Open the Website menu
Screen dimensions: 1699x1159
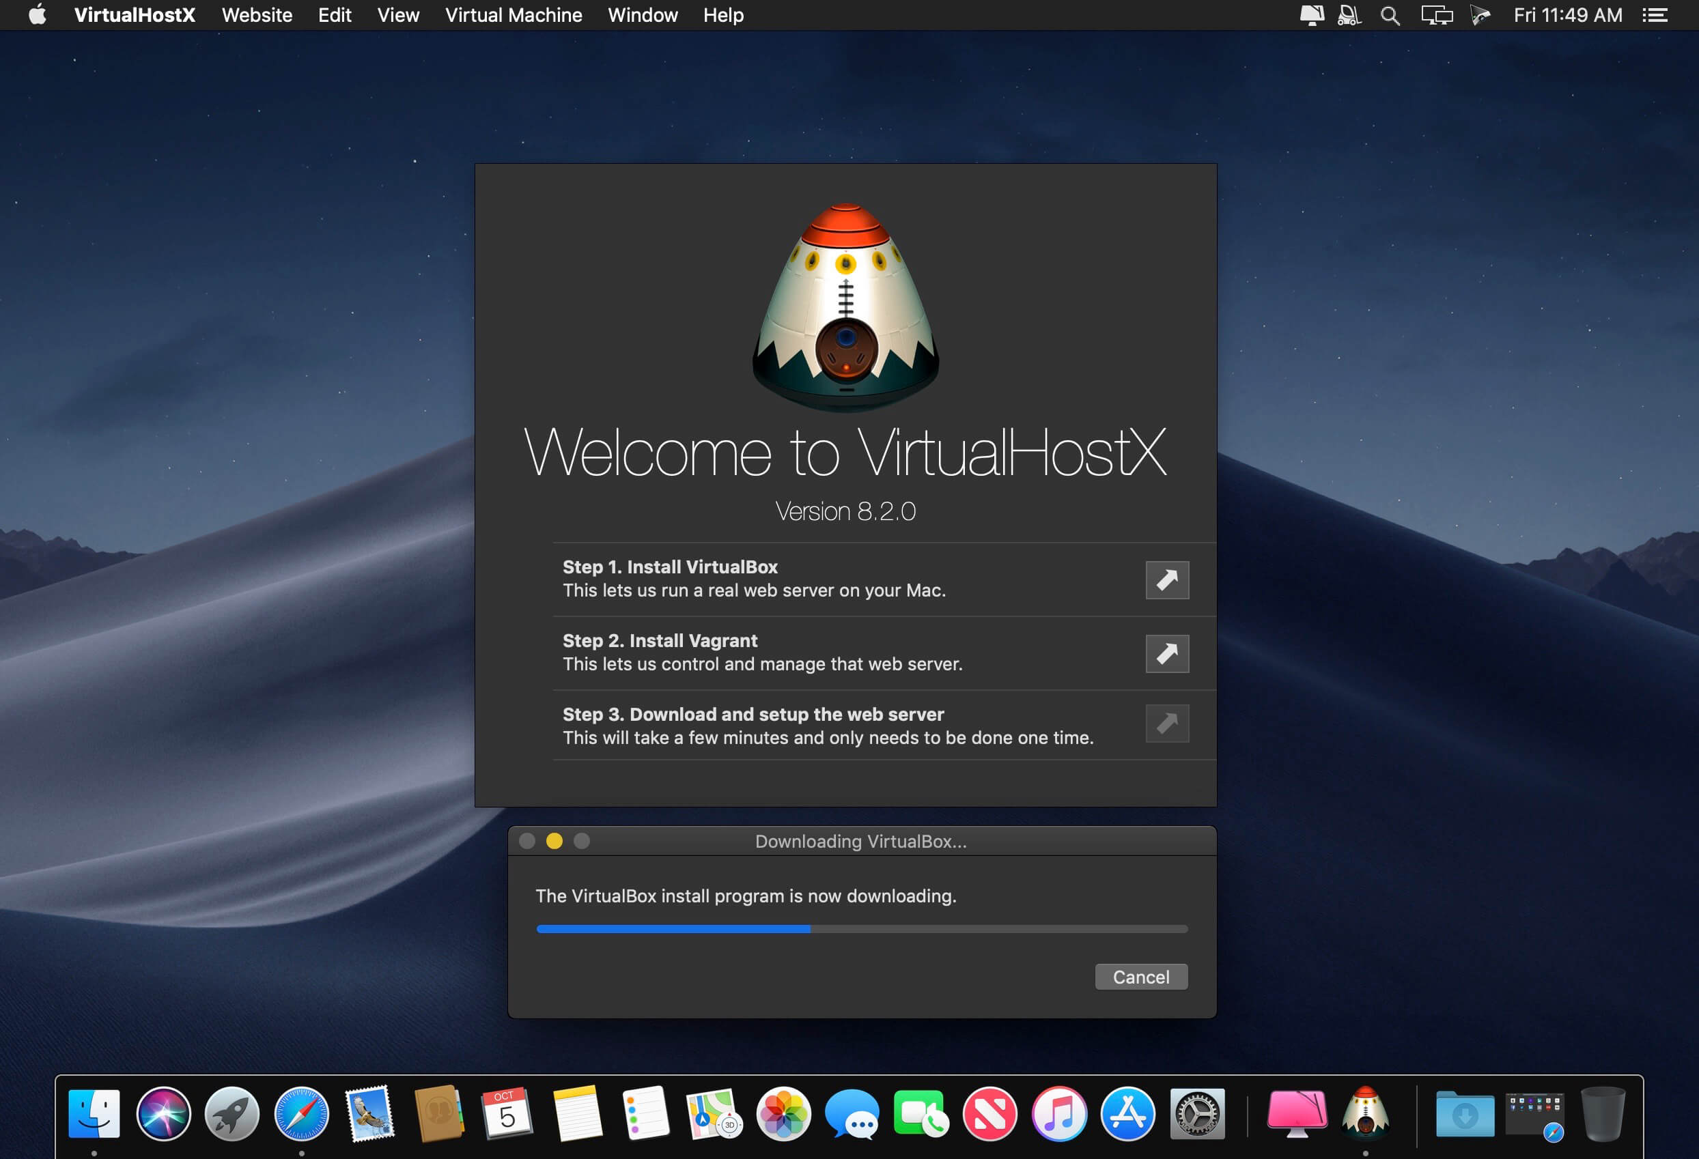pos(257,15)
